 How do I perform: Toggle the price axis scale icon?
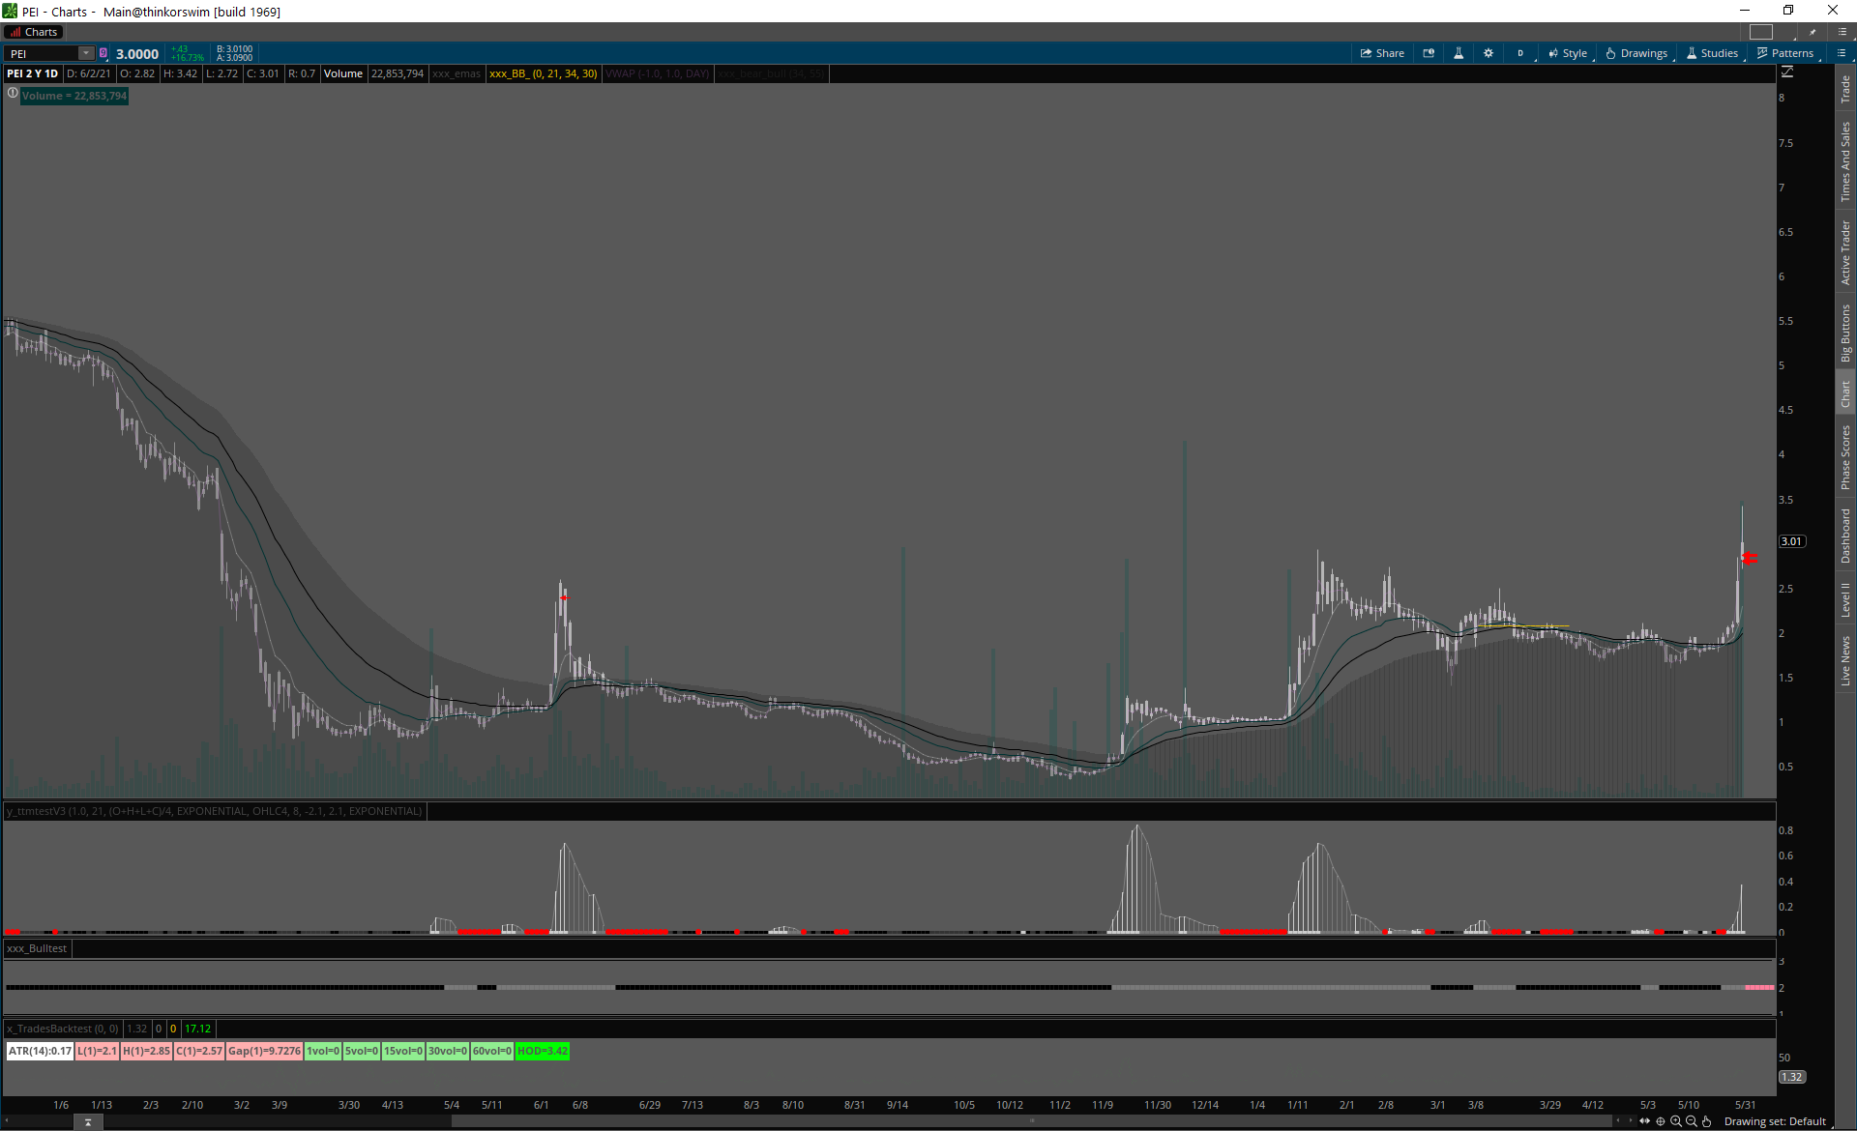pos(1787,72)
